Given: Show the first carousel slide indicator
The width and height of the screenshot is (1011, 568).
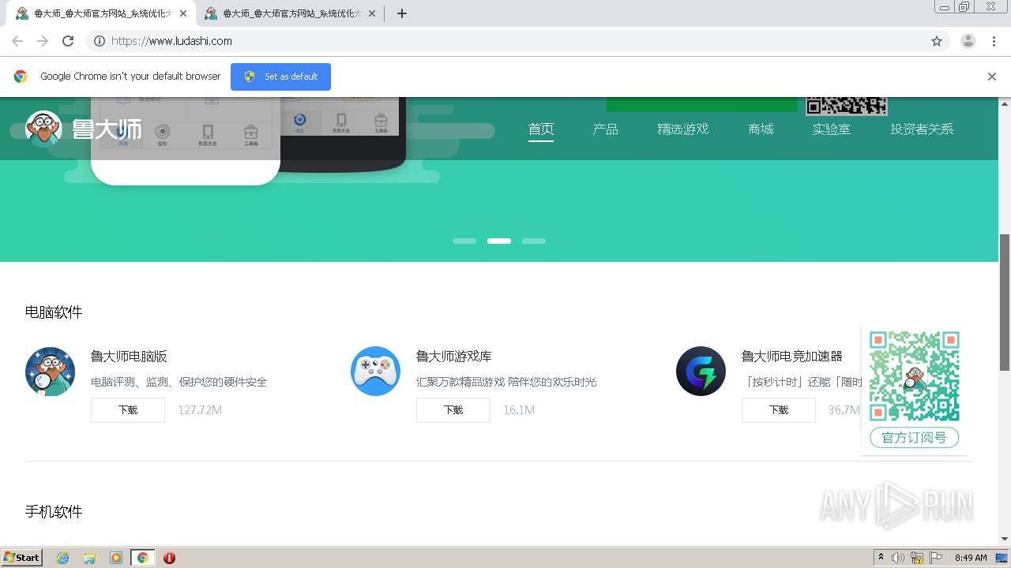Looking at the screenshot, I should (x=464, y=241).
